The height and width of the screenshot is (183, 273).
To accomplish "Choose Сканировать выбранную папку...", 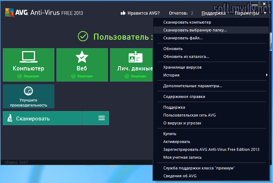I will (x=211, y=30).
